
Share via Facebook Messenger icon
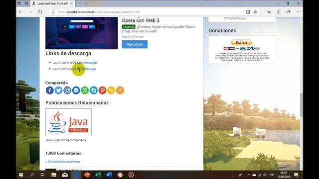coord(76,90)
